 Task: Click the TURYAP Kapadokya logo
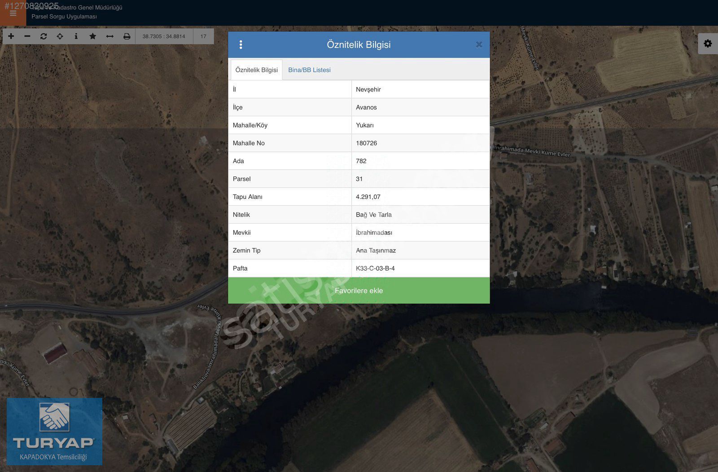coord(54,431)
